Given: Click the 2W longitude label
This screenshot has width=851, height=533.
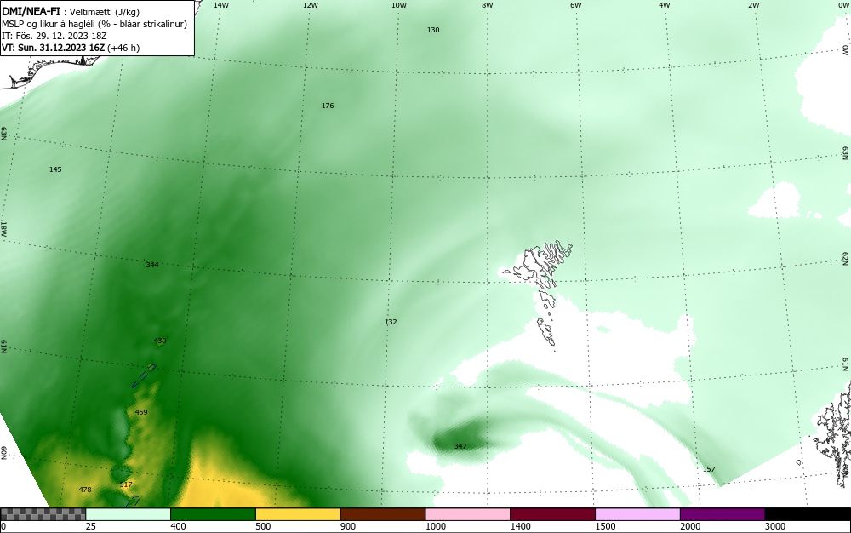Looking at the screenshot, I should pyautogui.click(x=753, y=5).
